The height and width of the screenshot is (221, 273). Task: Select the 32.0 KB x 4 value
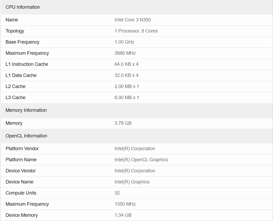126,75
